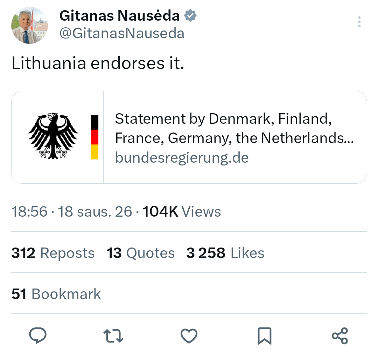
Task: Click the German flag color stripe
Action: [x=94, y=136]
